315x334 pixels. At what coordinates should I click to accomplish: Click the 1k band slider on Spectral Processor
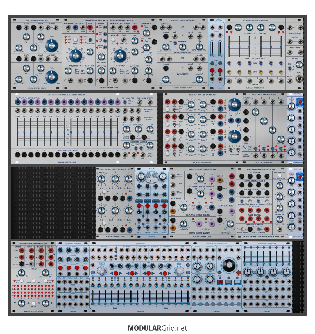(64, 132)
